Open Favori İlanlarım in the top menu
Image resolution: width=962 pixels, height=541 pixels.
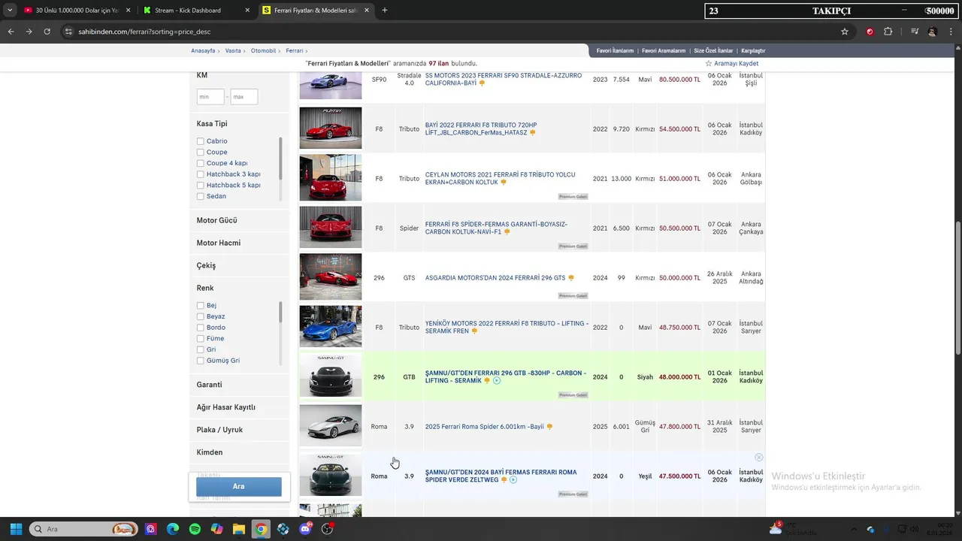(615, 50)
